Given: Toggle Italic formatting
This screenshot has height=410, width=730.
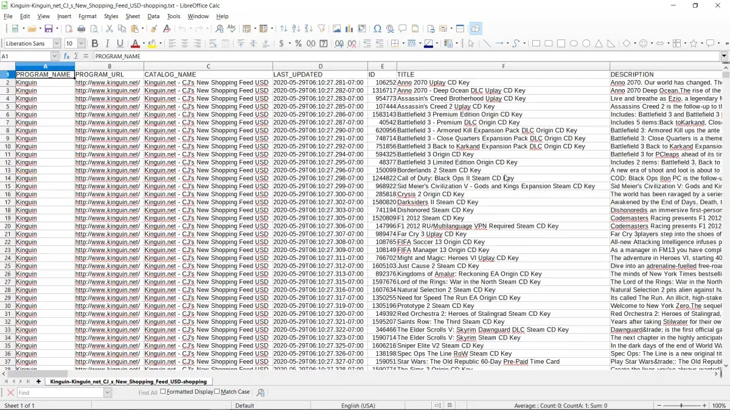Looking at the screenshot, I should [107, 44].
